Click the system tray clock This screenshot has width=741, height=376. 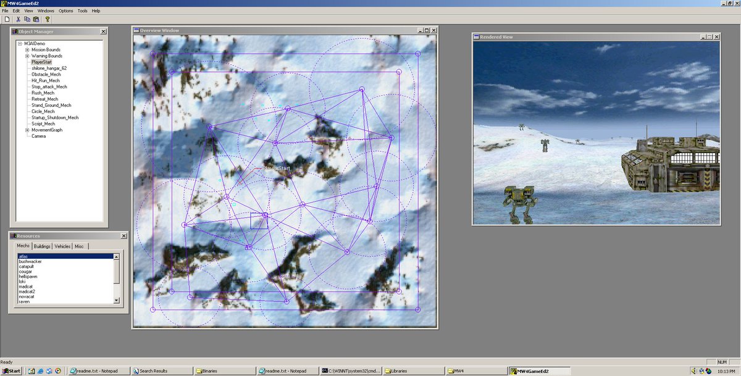pos(725,370)
